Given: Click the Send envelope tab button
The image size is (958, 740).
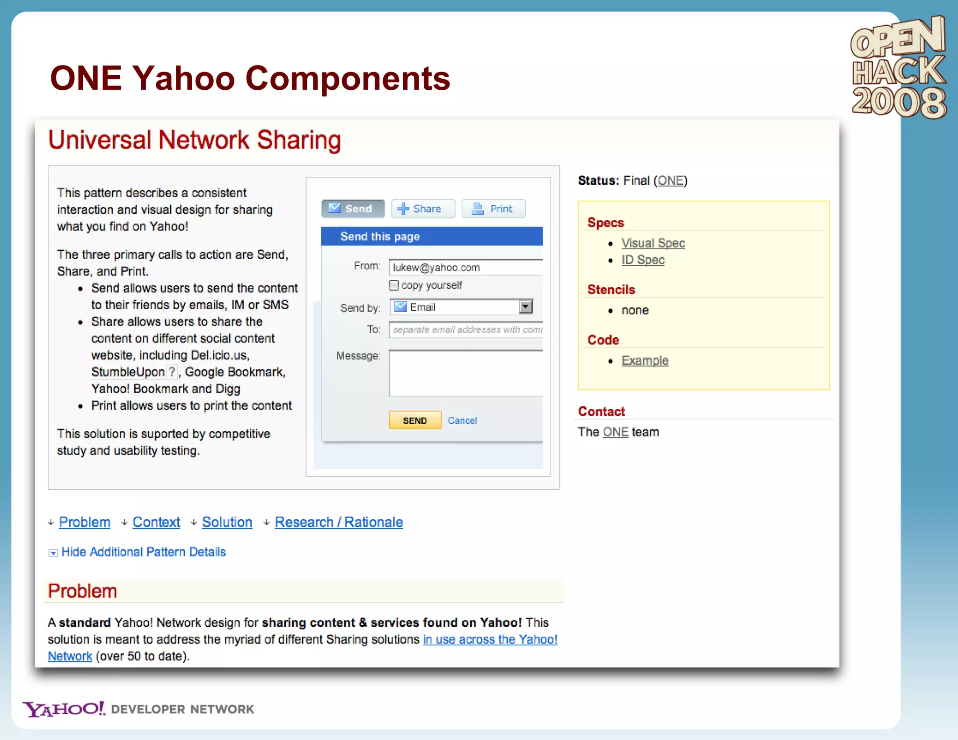Looking at the screenshot, I should click(x=353, y=209).
